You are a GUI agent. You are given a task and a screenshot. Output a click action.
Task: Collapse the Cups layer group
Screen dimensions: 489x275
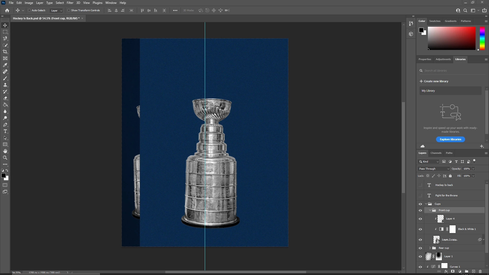[426, 204]
